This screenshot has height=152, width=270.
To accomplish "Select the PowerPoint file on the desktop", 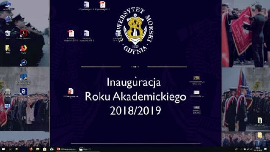I will coord(71,93).
